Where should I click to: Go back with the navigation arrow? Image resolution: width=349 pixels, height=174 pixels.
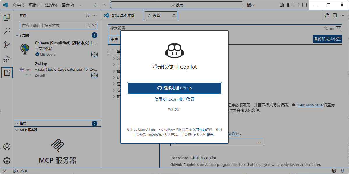96,5
